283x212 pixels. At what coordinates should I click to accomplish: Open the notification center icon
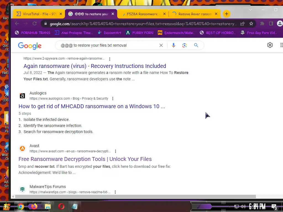(274, 207)
